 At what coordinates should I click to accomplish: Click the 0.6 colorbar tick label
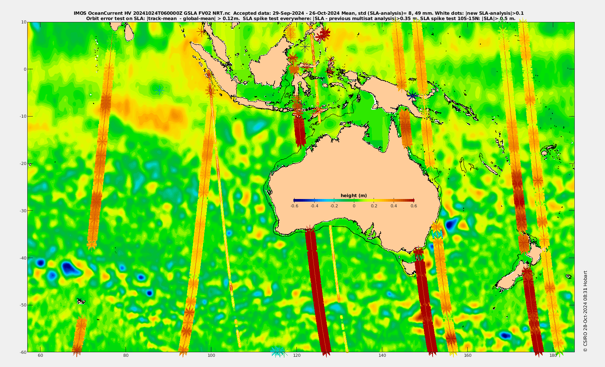pyautogui.click(x=414, y=206)
